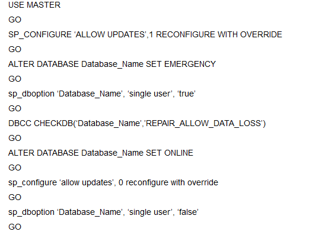Click the first GO statement
The width and height of the screenshot is (319, 235).
(x=15, y=20)
